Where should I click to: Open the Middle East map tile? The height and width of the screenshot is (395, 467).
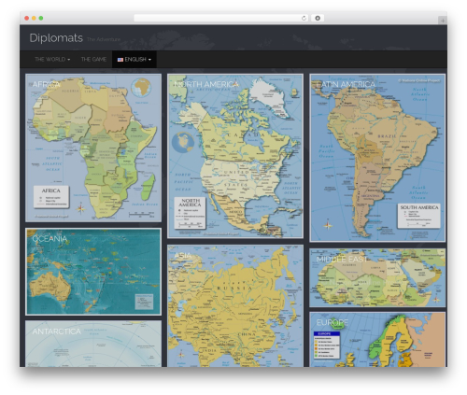377,277
